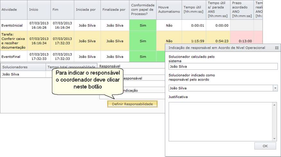The height and width of the screenshot is (157, 281).
Task: Click the Definir Responsabilidade button
Action: (x=132, y=104)
